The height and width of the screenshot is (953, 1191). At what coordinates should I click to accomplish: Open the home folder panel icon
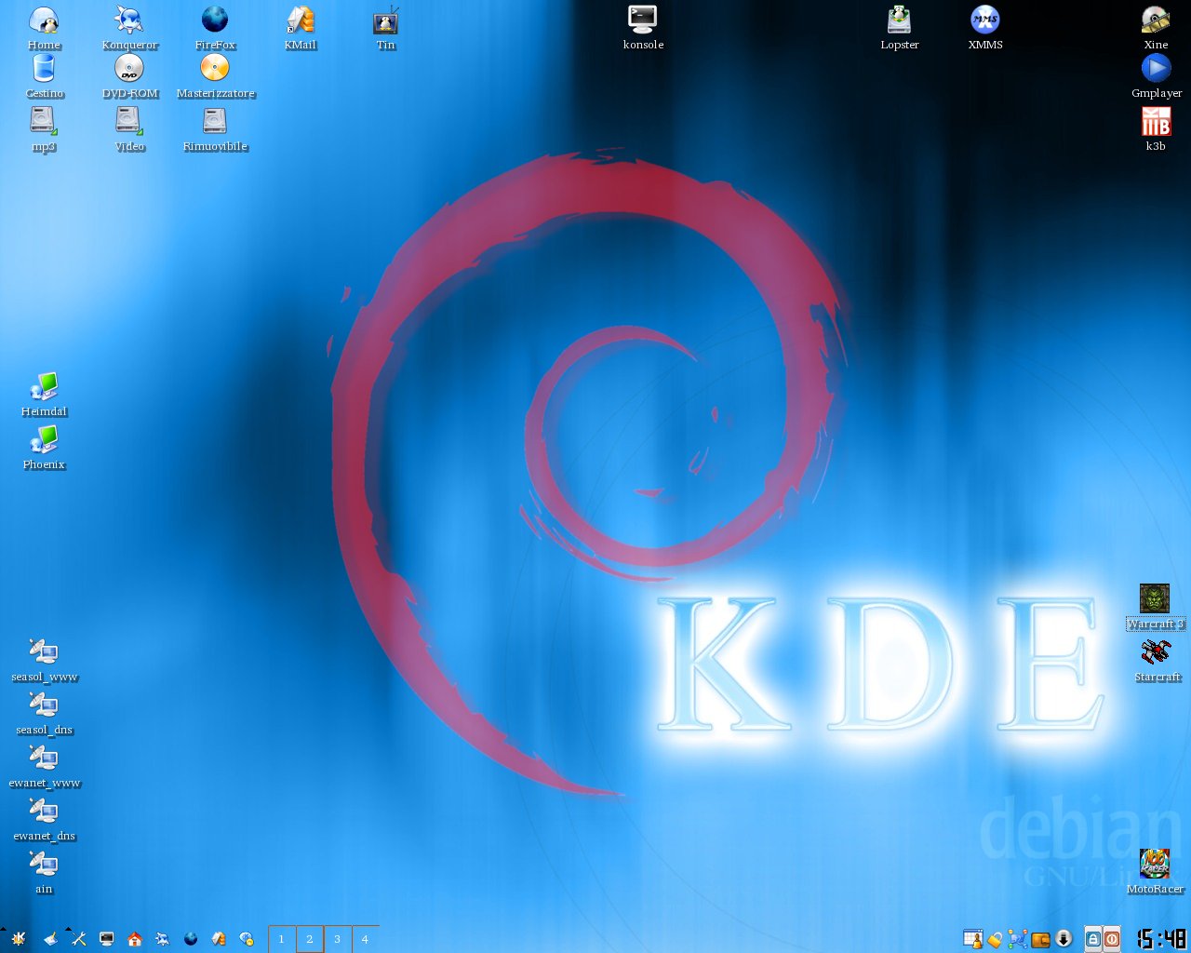coord(135,940)
